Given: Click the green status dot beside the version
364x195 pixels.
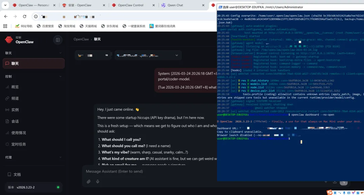Looking at the screenshot, I should click(58, 187).
